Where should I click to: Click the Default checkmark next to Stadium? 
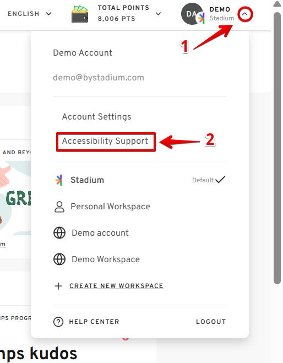click(220, 180)
